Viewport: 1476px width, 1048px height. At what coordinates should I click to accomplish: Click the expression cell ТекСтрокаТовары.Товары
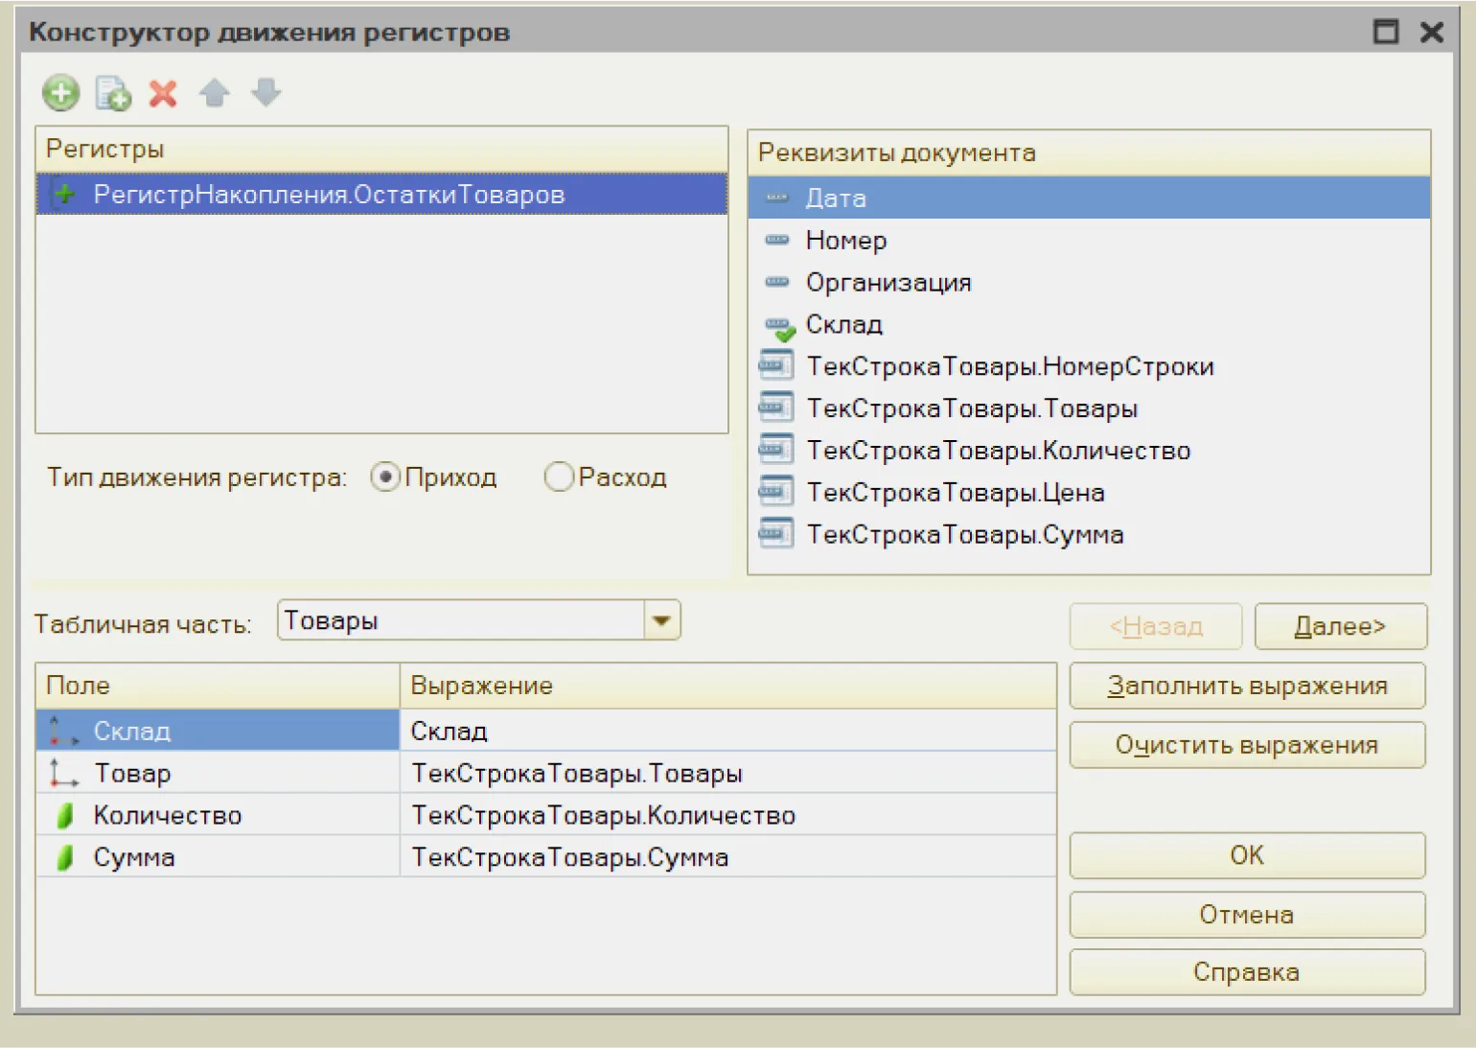click(577, 774)
